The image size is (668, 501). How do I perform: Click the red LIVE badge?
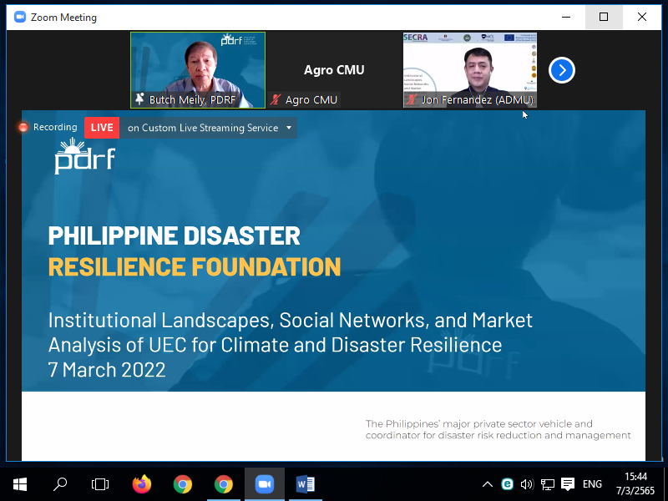(x=102, y=128)
